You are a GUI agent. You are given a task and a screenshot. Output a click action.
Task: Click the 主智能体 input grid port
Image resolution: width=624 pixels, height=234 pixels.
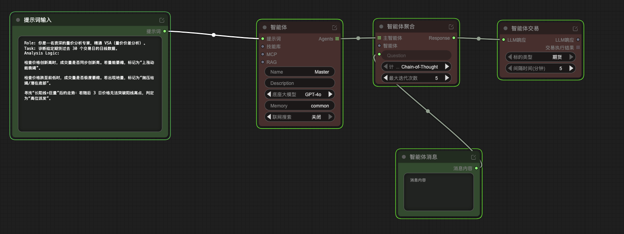pyautogui.click(x=379, y=38)
